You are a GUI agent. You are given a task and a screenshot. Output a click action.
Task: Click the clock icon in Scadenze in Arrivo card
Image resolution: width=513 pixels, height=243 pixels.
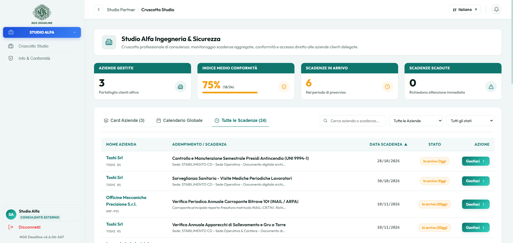[387, 87]
